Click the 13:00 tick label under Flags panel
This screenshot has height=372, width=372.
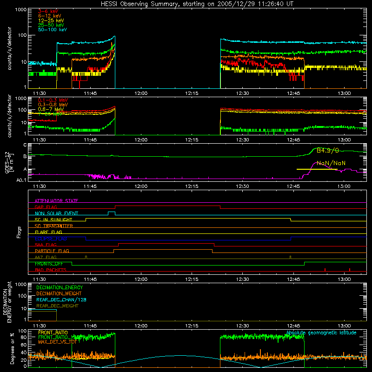(344, 279)
